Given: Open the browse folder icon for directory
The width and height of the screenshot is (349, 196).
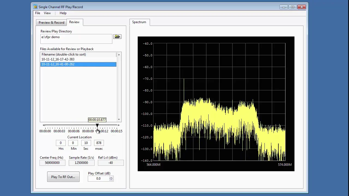Looking at the screenshot, I should pos(117,37).
